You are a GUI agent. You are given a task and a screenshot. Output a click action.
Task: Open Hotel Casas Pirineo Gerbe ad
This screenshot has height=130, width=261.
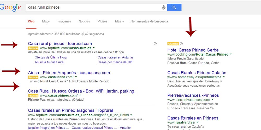pyautogui.click(x=193, y=50)
